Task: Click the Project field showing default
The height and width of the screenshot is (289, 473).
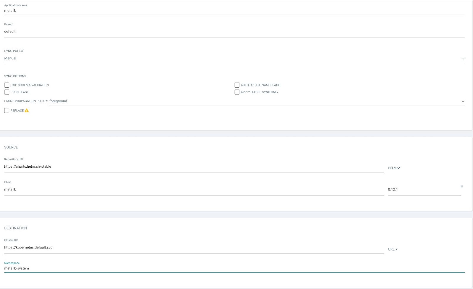Action: [x=234, y=32]
